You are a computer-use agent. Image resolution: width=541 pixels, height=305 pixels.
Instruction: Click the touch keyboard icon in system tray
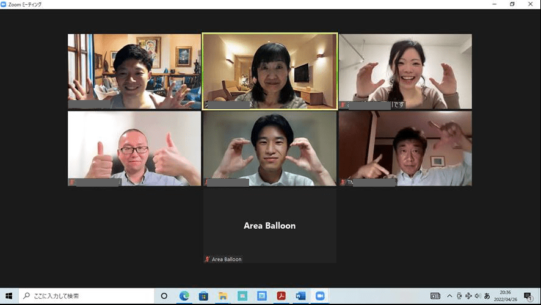[x=435, y=296]
